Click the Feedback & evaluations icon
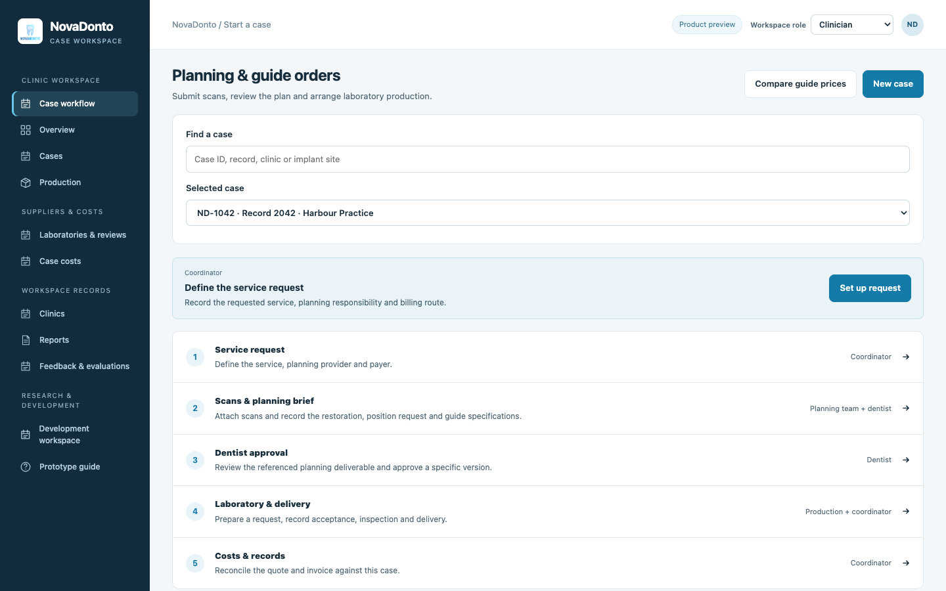Screen dimensions: 946x591 pos(26,366)
